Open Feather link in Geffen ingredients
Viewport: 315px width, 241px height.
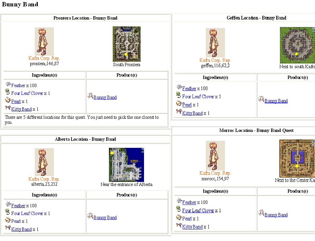[189, 88]
